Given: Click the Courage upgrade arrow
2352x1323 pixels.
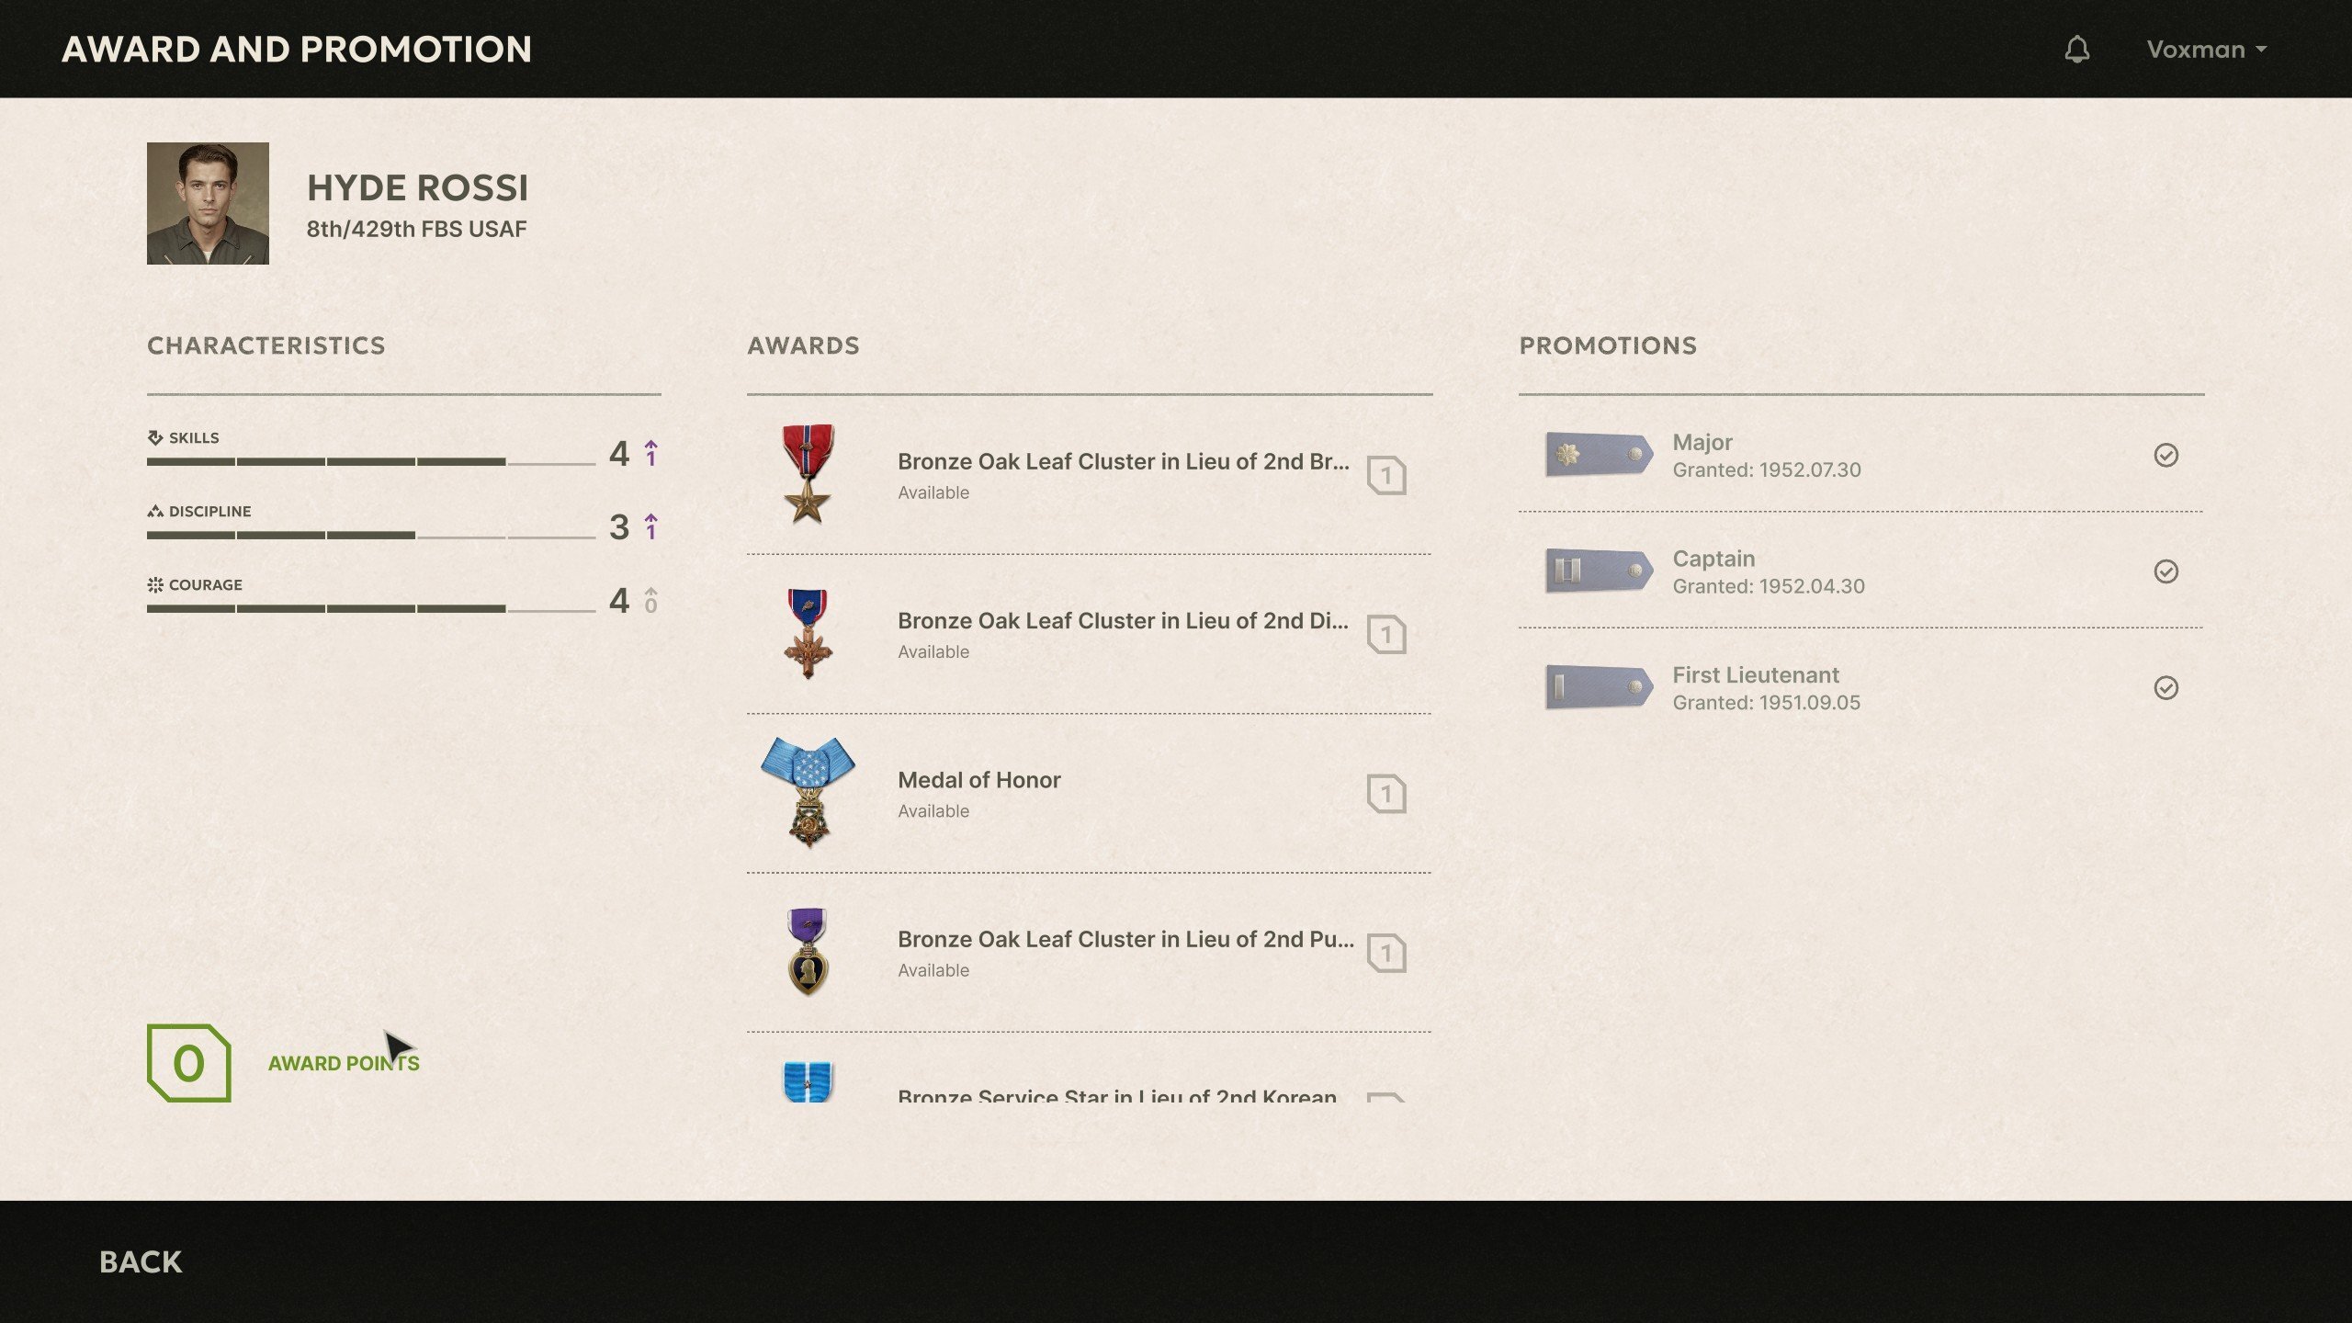Looking at the screenshot, I should coord(650,600).
